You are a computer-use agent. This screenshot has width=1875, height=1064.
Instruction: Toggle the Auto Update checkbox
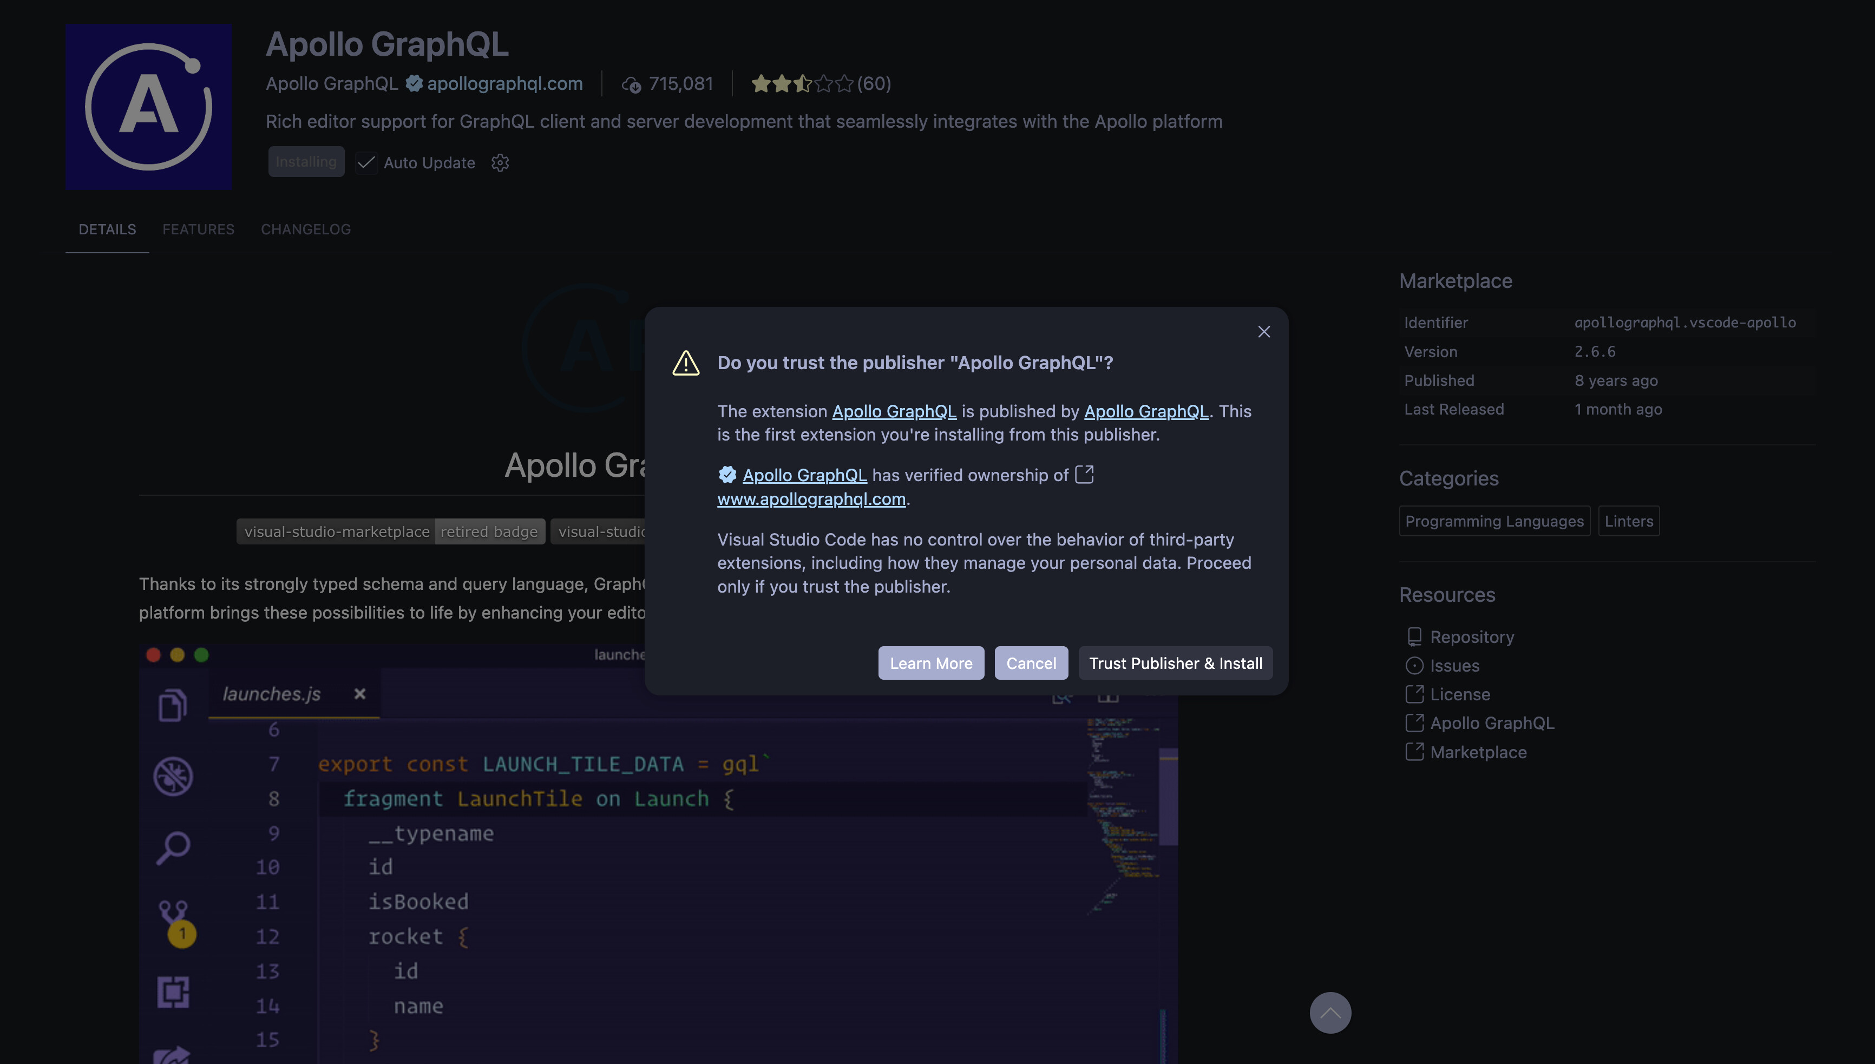tap(366, 162)
